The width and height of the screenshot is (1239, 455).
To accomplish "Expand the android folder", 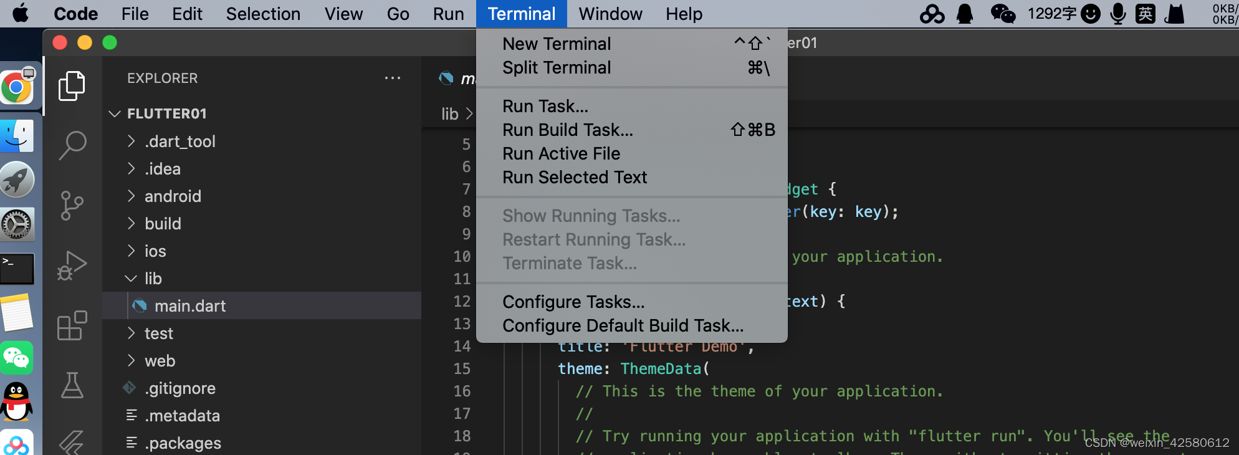I will [x=131, y=196].
